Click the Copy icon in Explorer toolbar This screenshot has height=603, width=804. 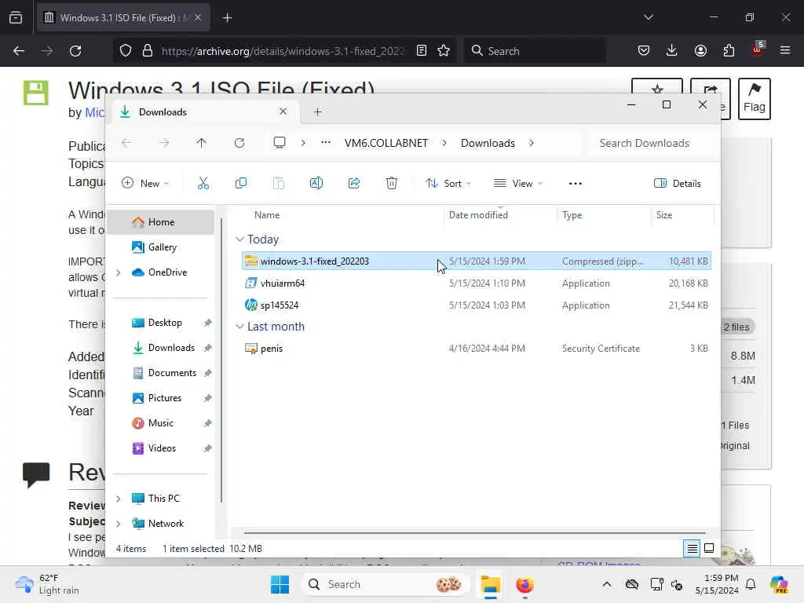tap(240, 183)
